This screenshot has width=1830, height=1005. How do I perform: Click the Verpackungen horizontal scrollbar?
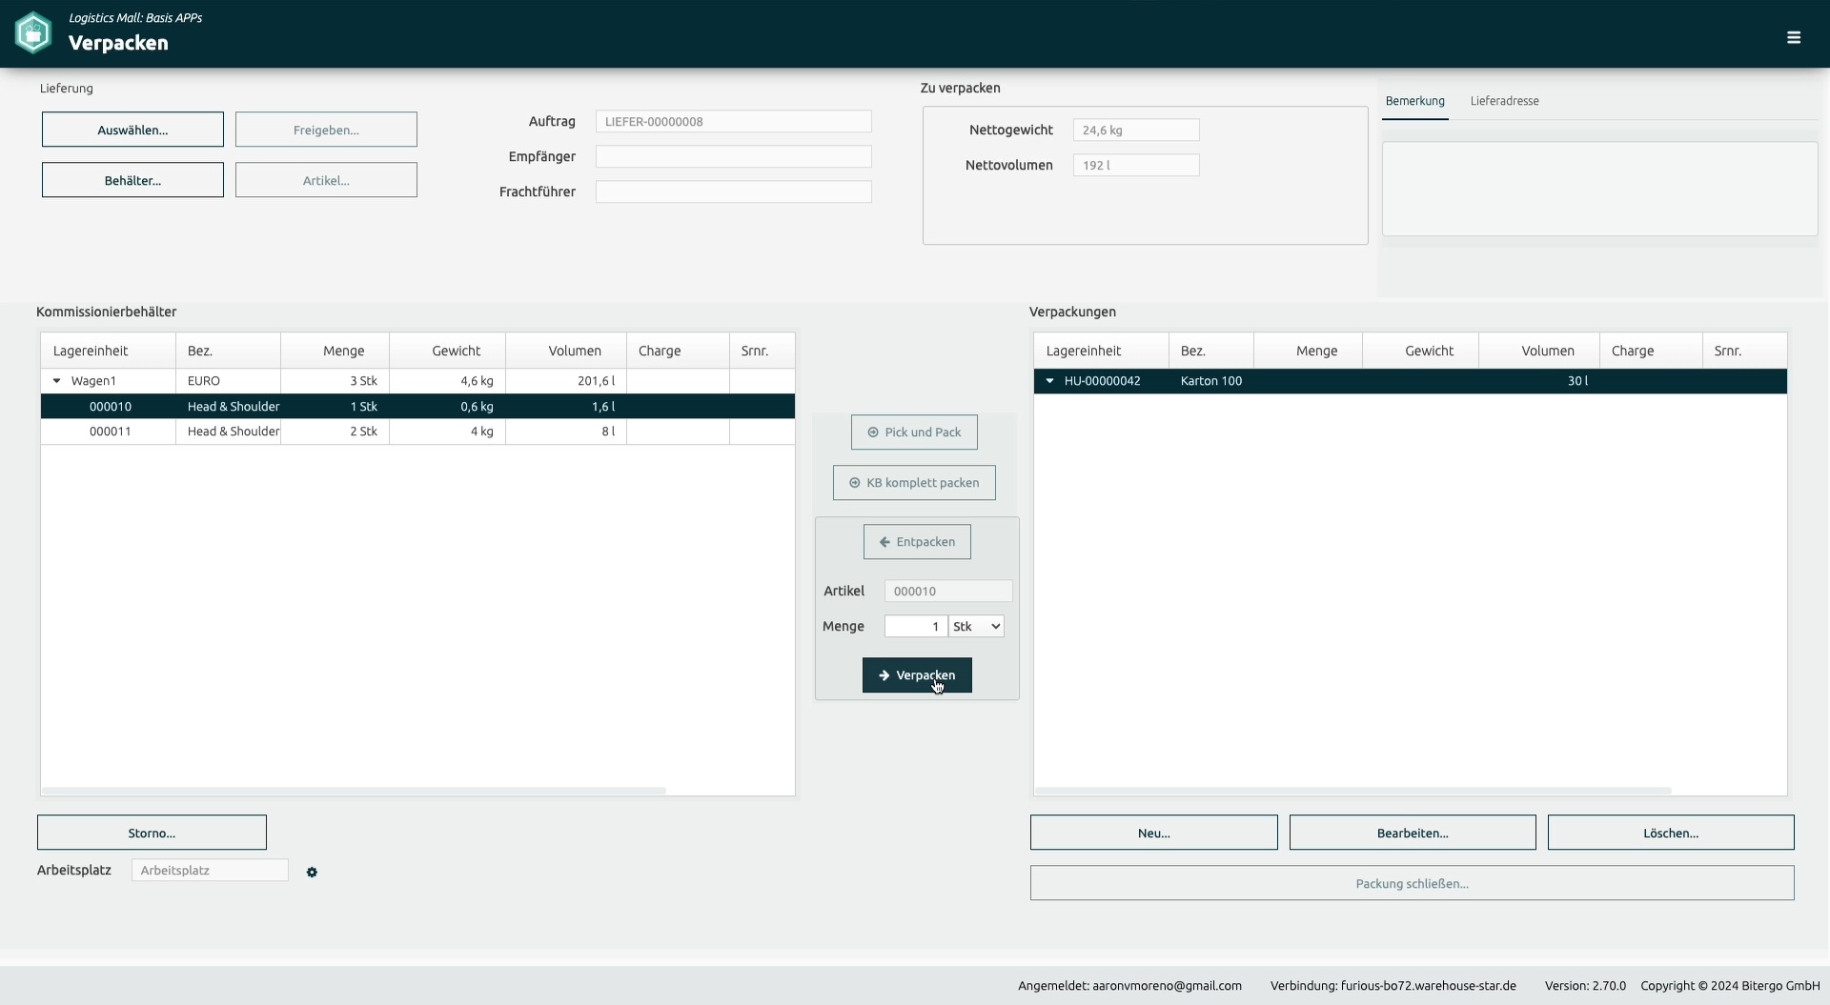click(1353, 791)
